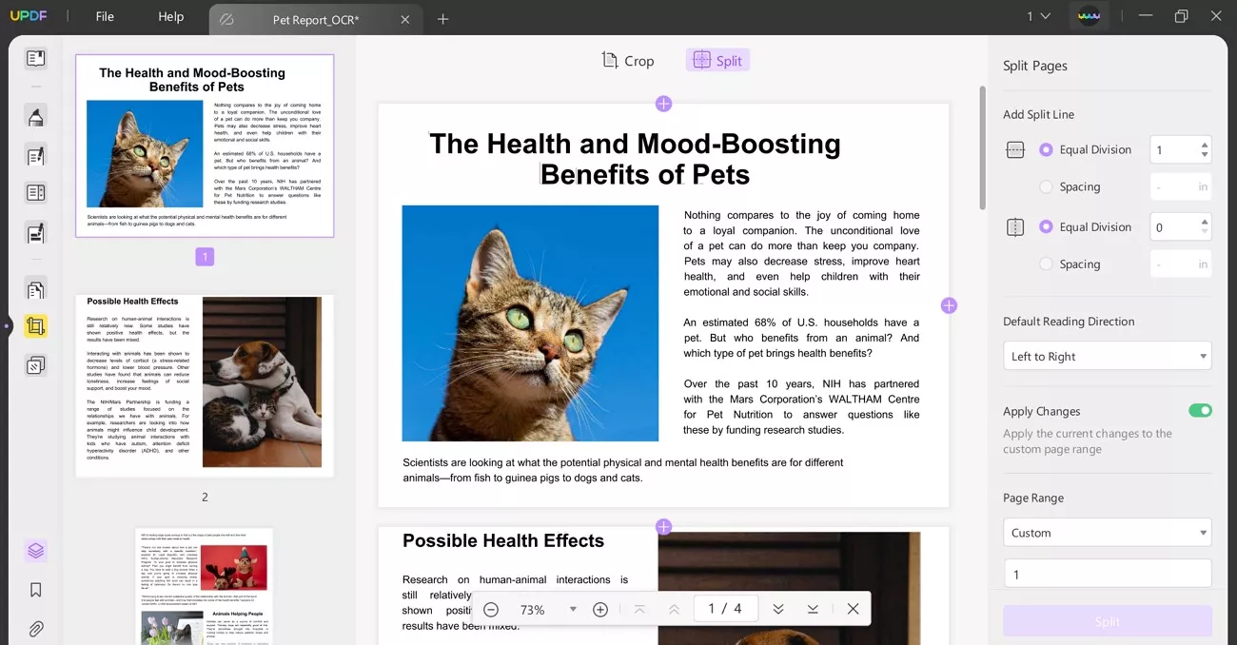Open the overlapping-squares watermark sidebar icon
This screenshot has height=645, width=1237.
pyautogui.click(x=35, y=365)
